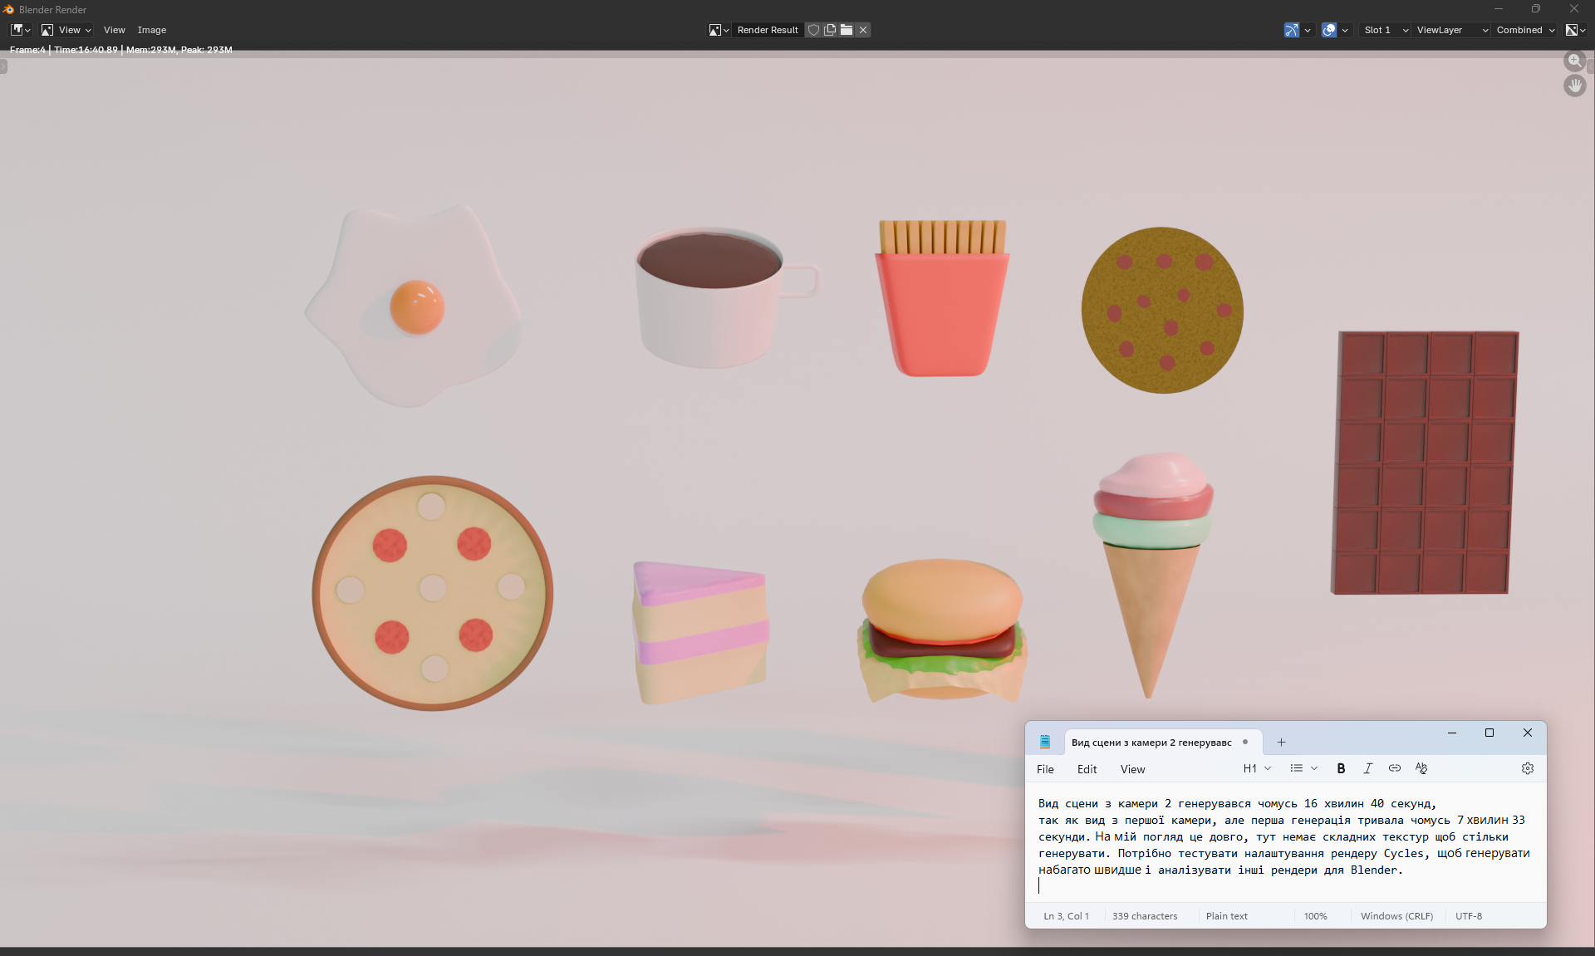Open image file via folder icon
Viewport: 1595px width, 956px height.
point(847,30)
